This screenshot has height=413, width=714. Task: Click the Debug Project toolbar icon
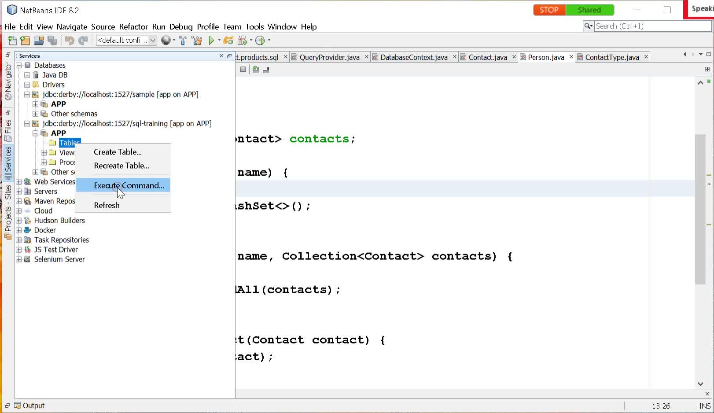click(x=242, y=41)
